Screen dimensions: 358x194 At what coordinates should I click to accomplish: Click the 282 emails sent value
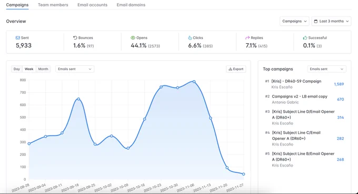click(x=340, y=139)
